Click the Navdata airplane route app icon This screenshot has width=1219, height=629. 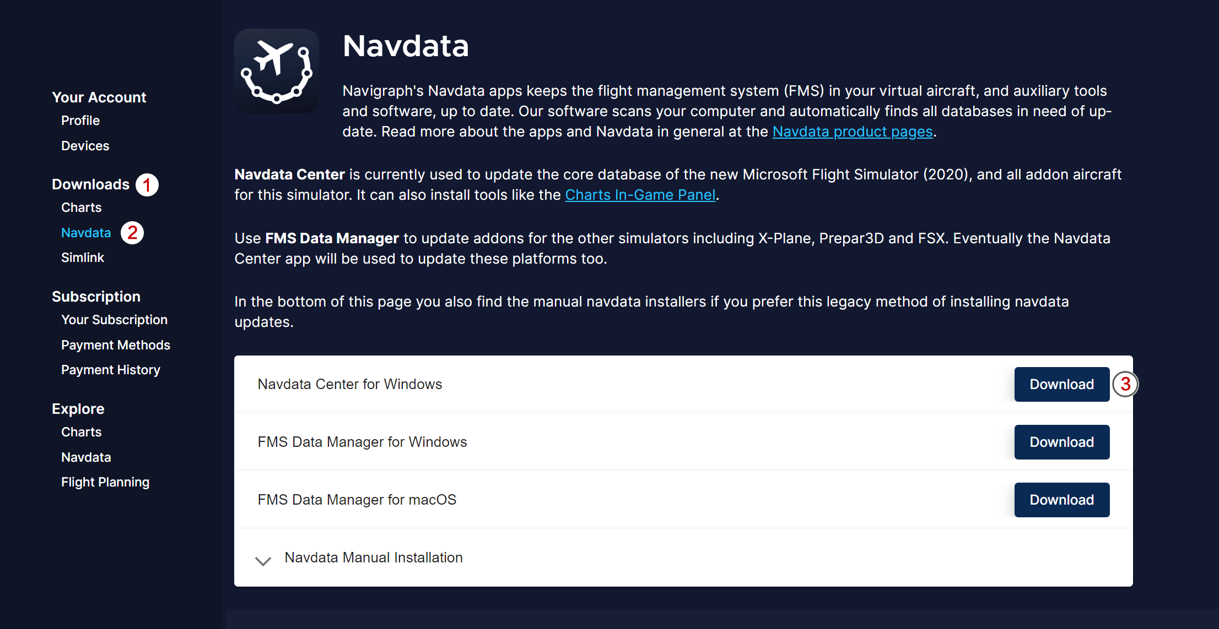276,71
